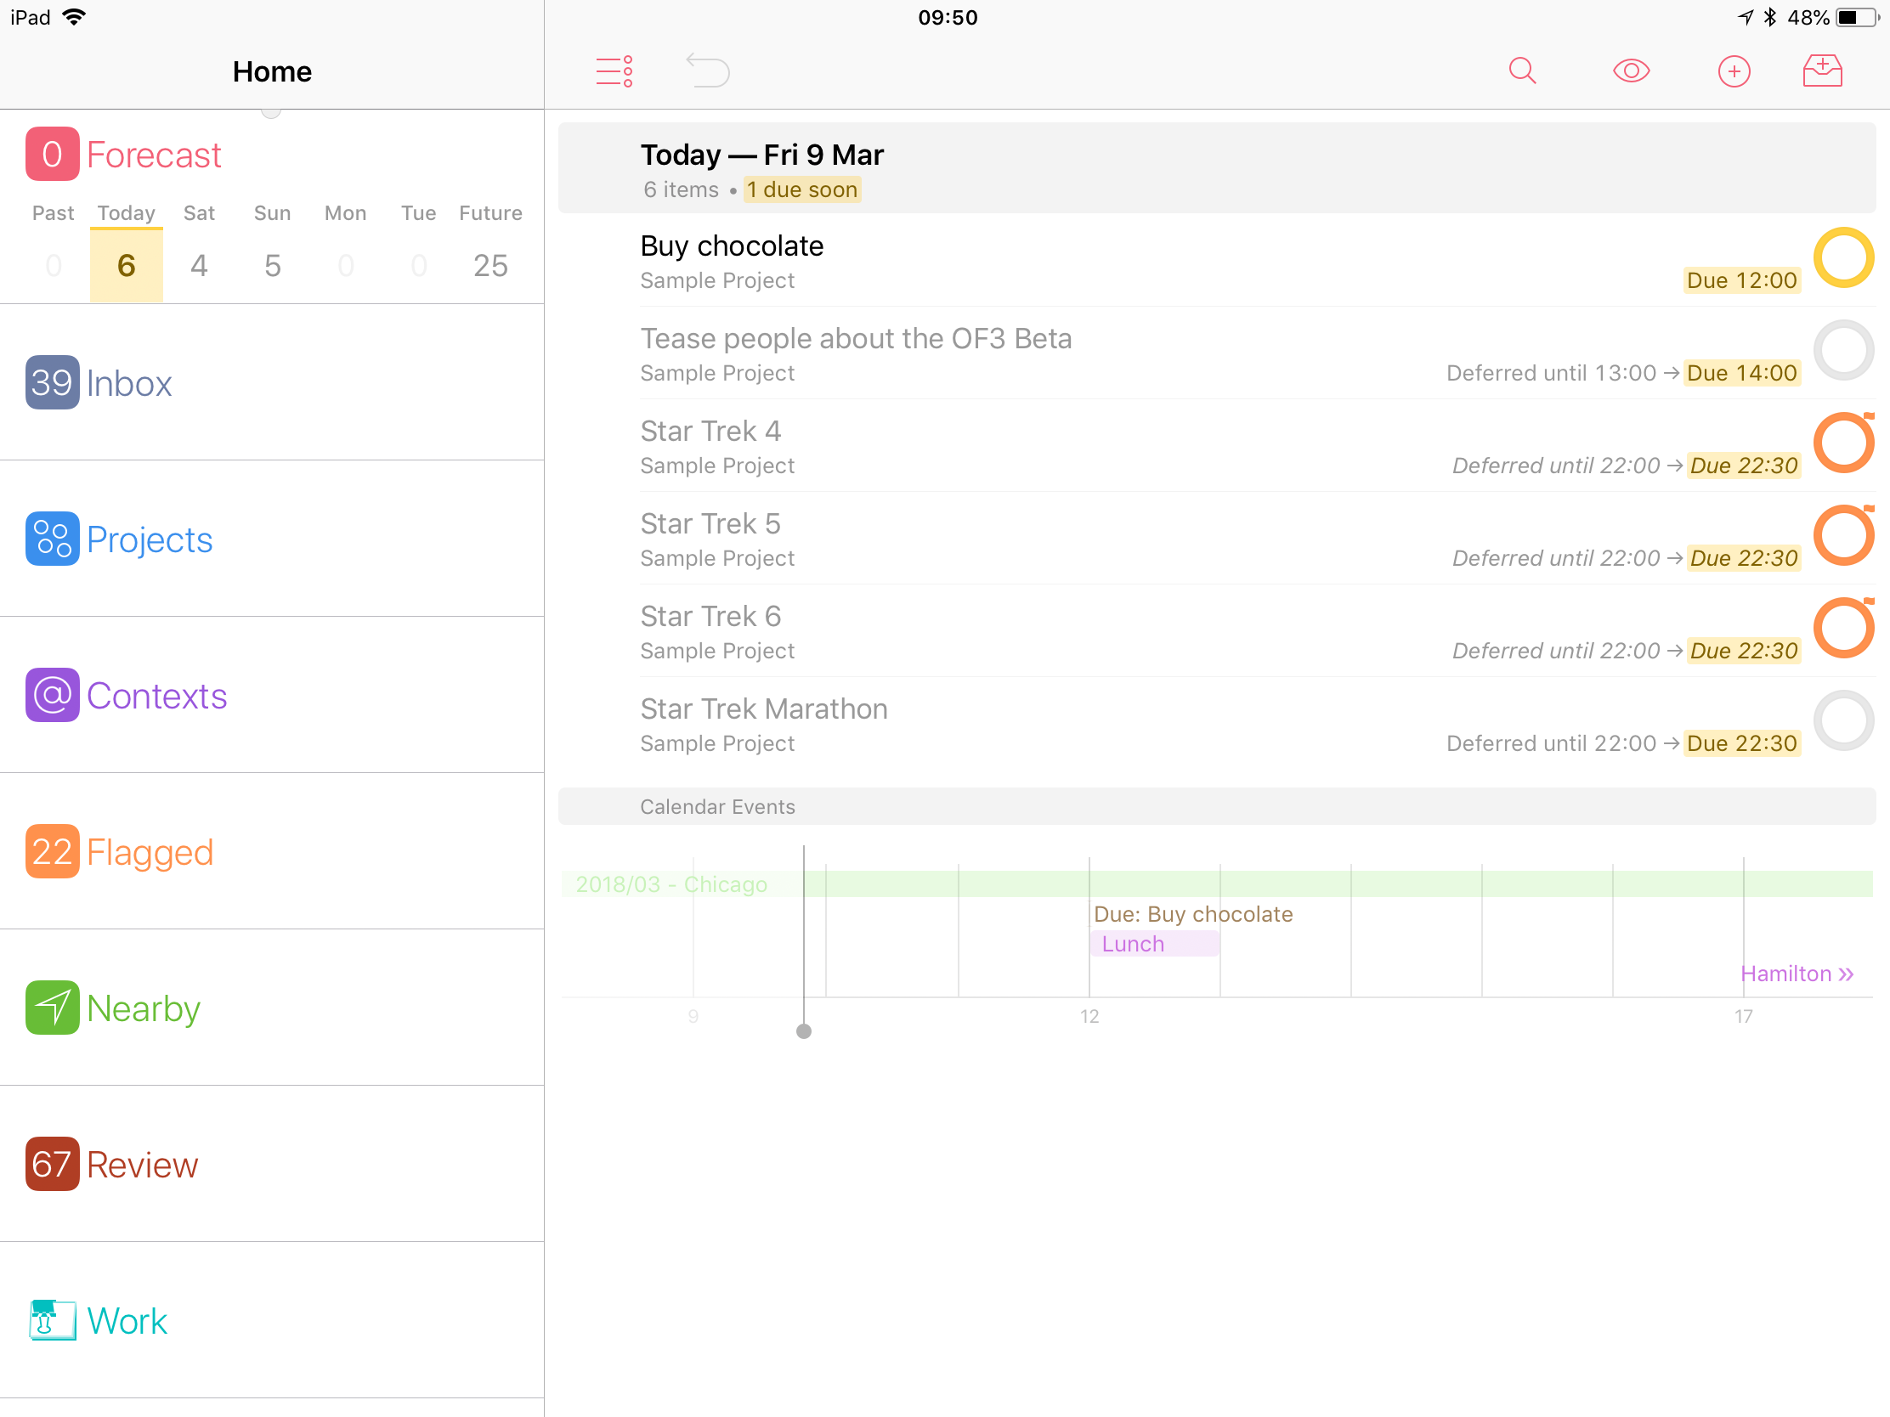
Task: Tap the current time marker handle
Action: pos(803,1031)
